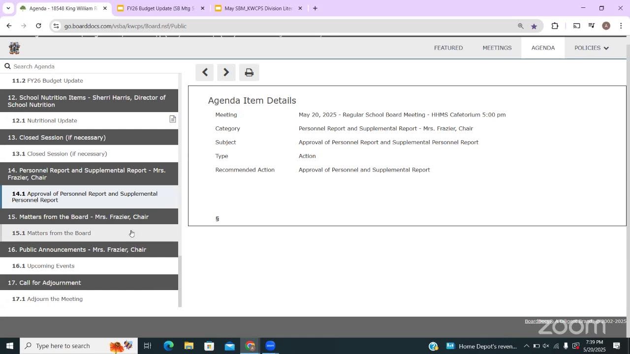
Task: Select section 13 Closed Session header
Action: coord(89,137)
